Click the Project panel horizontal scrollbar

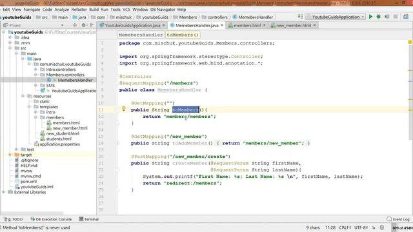coord(32,213)
